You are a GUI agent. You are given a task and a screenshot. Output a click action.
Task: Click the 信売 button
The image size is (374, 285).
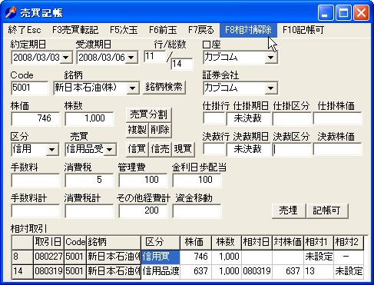point(160,149)
